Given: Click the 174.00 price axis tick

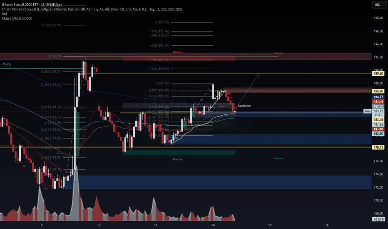Looking at the screenshot, I should [378, 174].
